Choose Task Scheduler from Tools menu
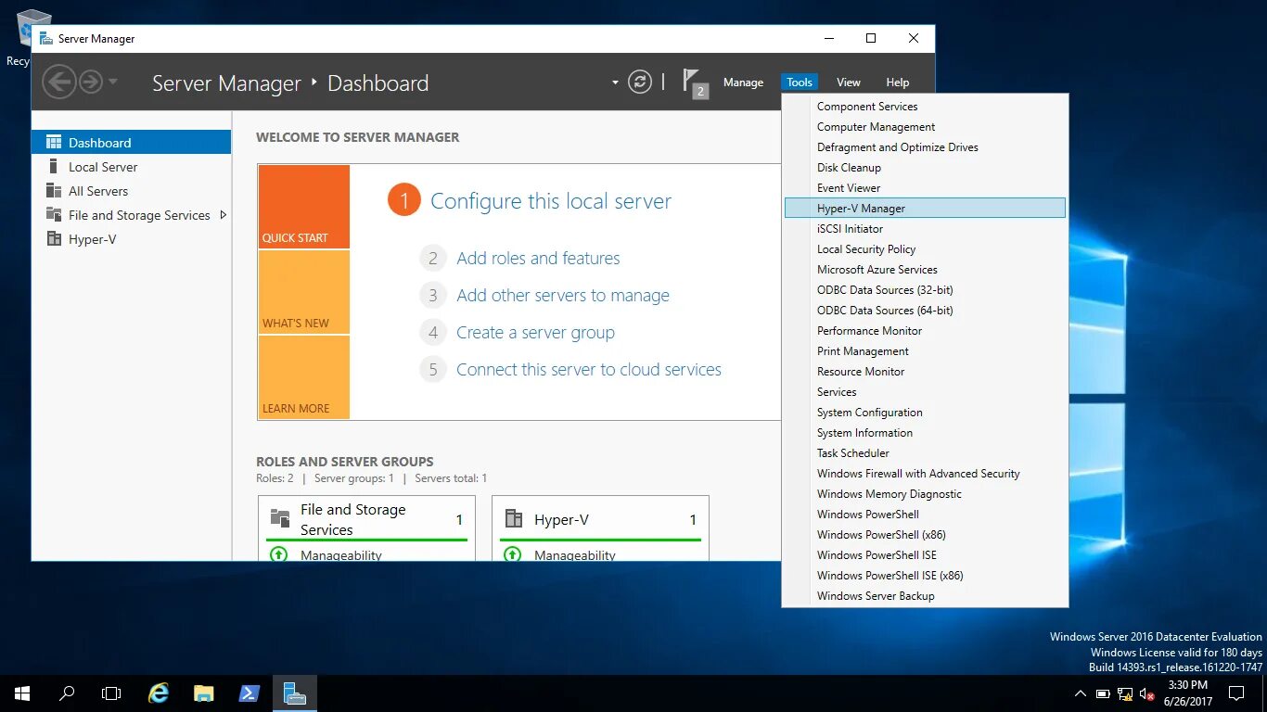Image resolution: width=1267 pixels, height=712 pixels. click(x=925, y=453)
